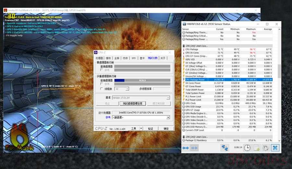Click the blue X close-sensors icon in HWiNFO

(275, 148)
